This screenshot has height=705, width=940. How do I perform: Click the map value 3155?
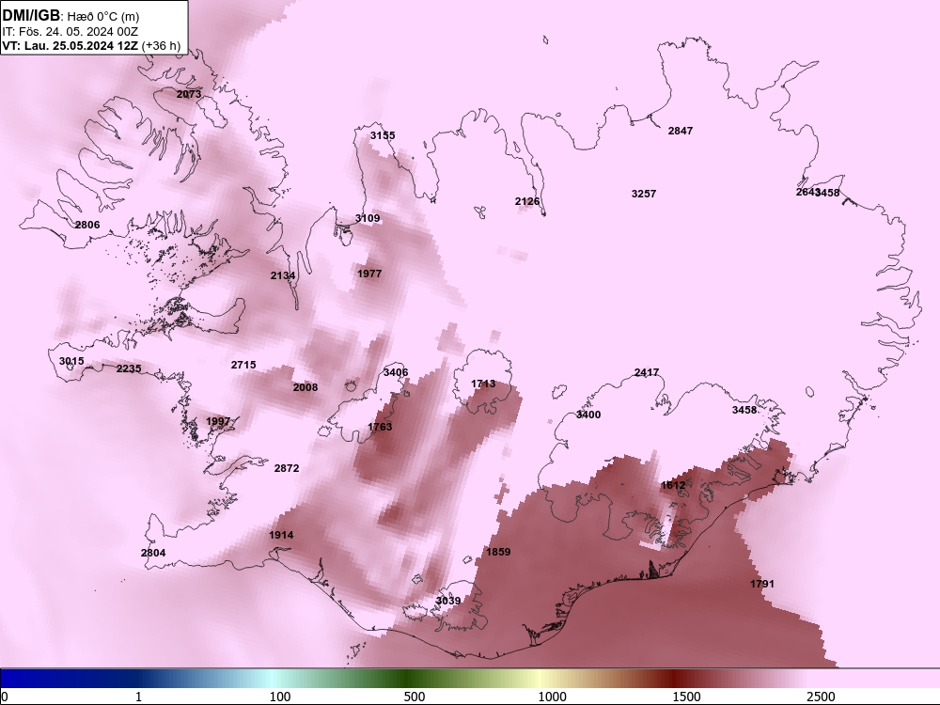tap(383, 135)
